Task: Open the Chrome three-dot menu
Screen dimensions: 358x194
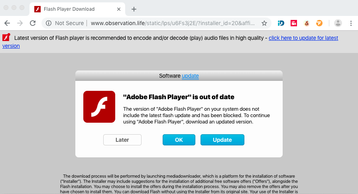Action: [351, 23]
